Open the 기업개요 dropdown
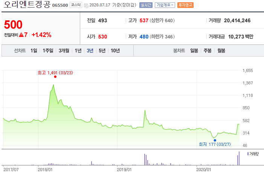 (165, 5)
